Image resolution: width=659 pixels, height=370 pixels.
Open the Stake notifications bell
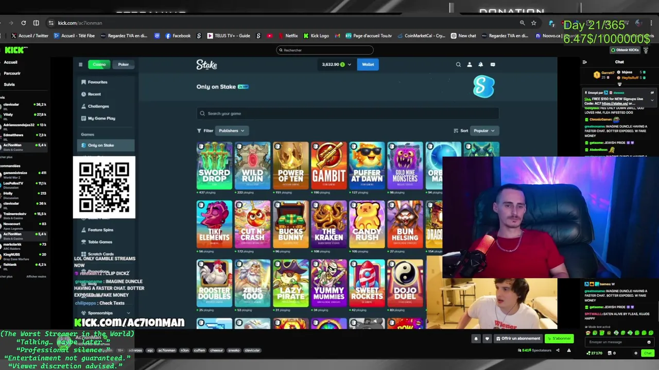point(481,65)
